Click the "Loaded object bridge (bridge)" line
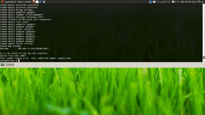This screenshot has width=205, height=115. [16, 10]
